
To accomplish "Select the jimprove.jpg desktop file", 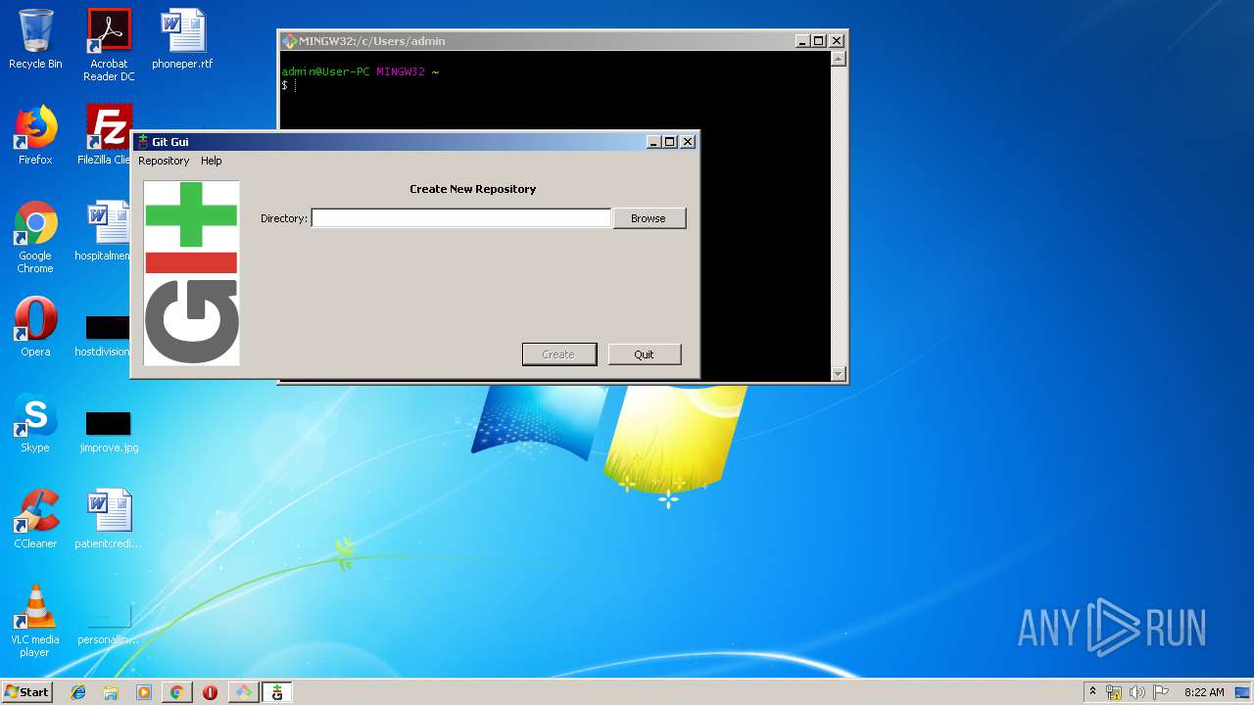I will 109,431.
